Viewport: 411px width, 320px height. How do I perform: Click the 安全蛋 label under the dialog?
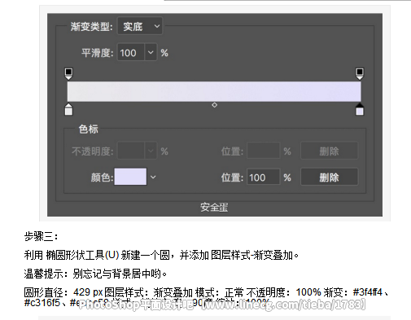tap(214, 207)
